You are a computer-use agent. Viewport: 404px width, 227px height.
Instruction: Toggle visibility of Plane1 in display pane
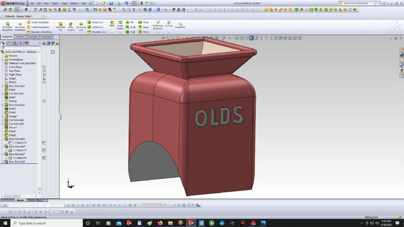point(44,82)
